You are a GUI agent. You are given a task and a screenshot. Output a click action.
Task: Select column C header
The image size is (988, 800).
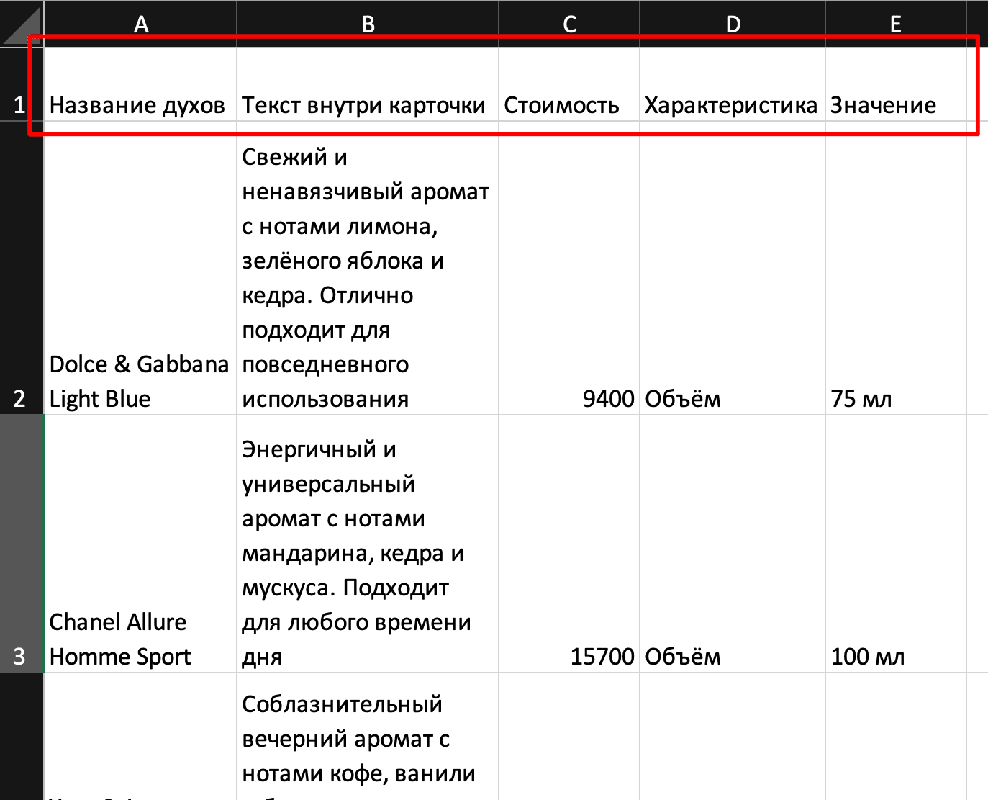point(569,24)
